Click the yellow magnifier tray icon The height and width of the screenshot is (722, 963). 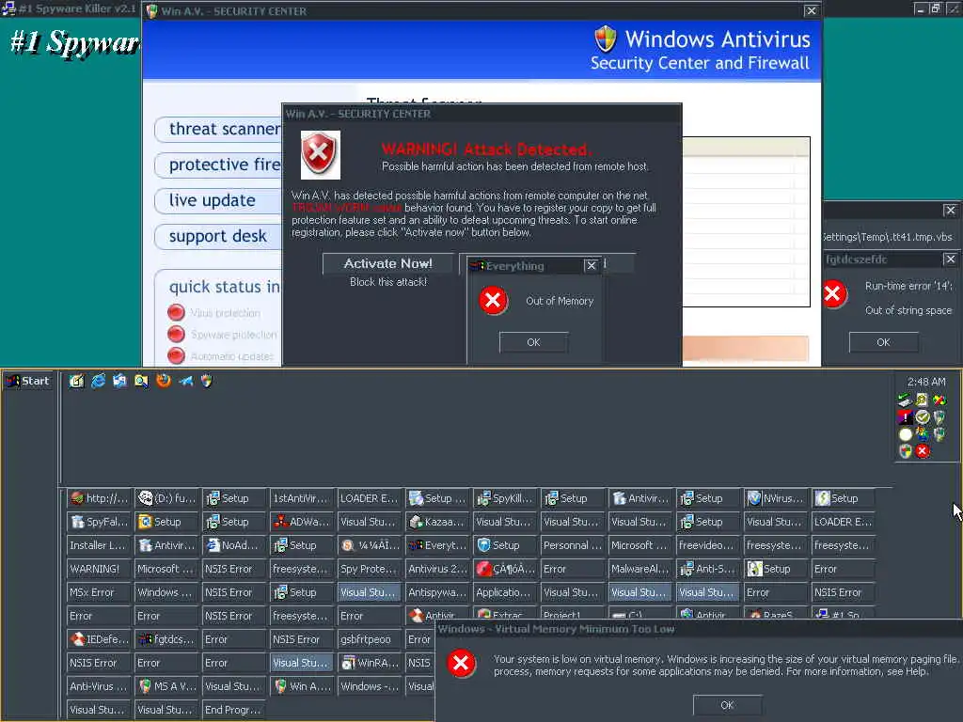[x=923, y=400]
